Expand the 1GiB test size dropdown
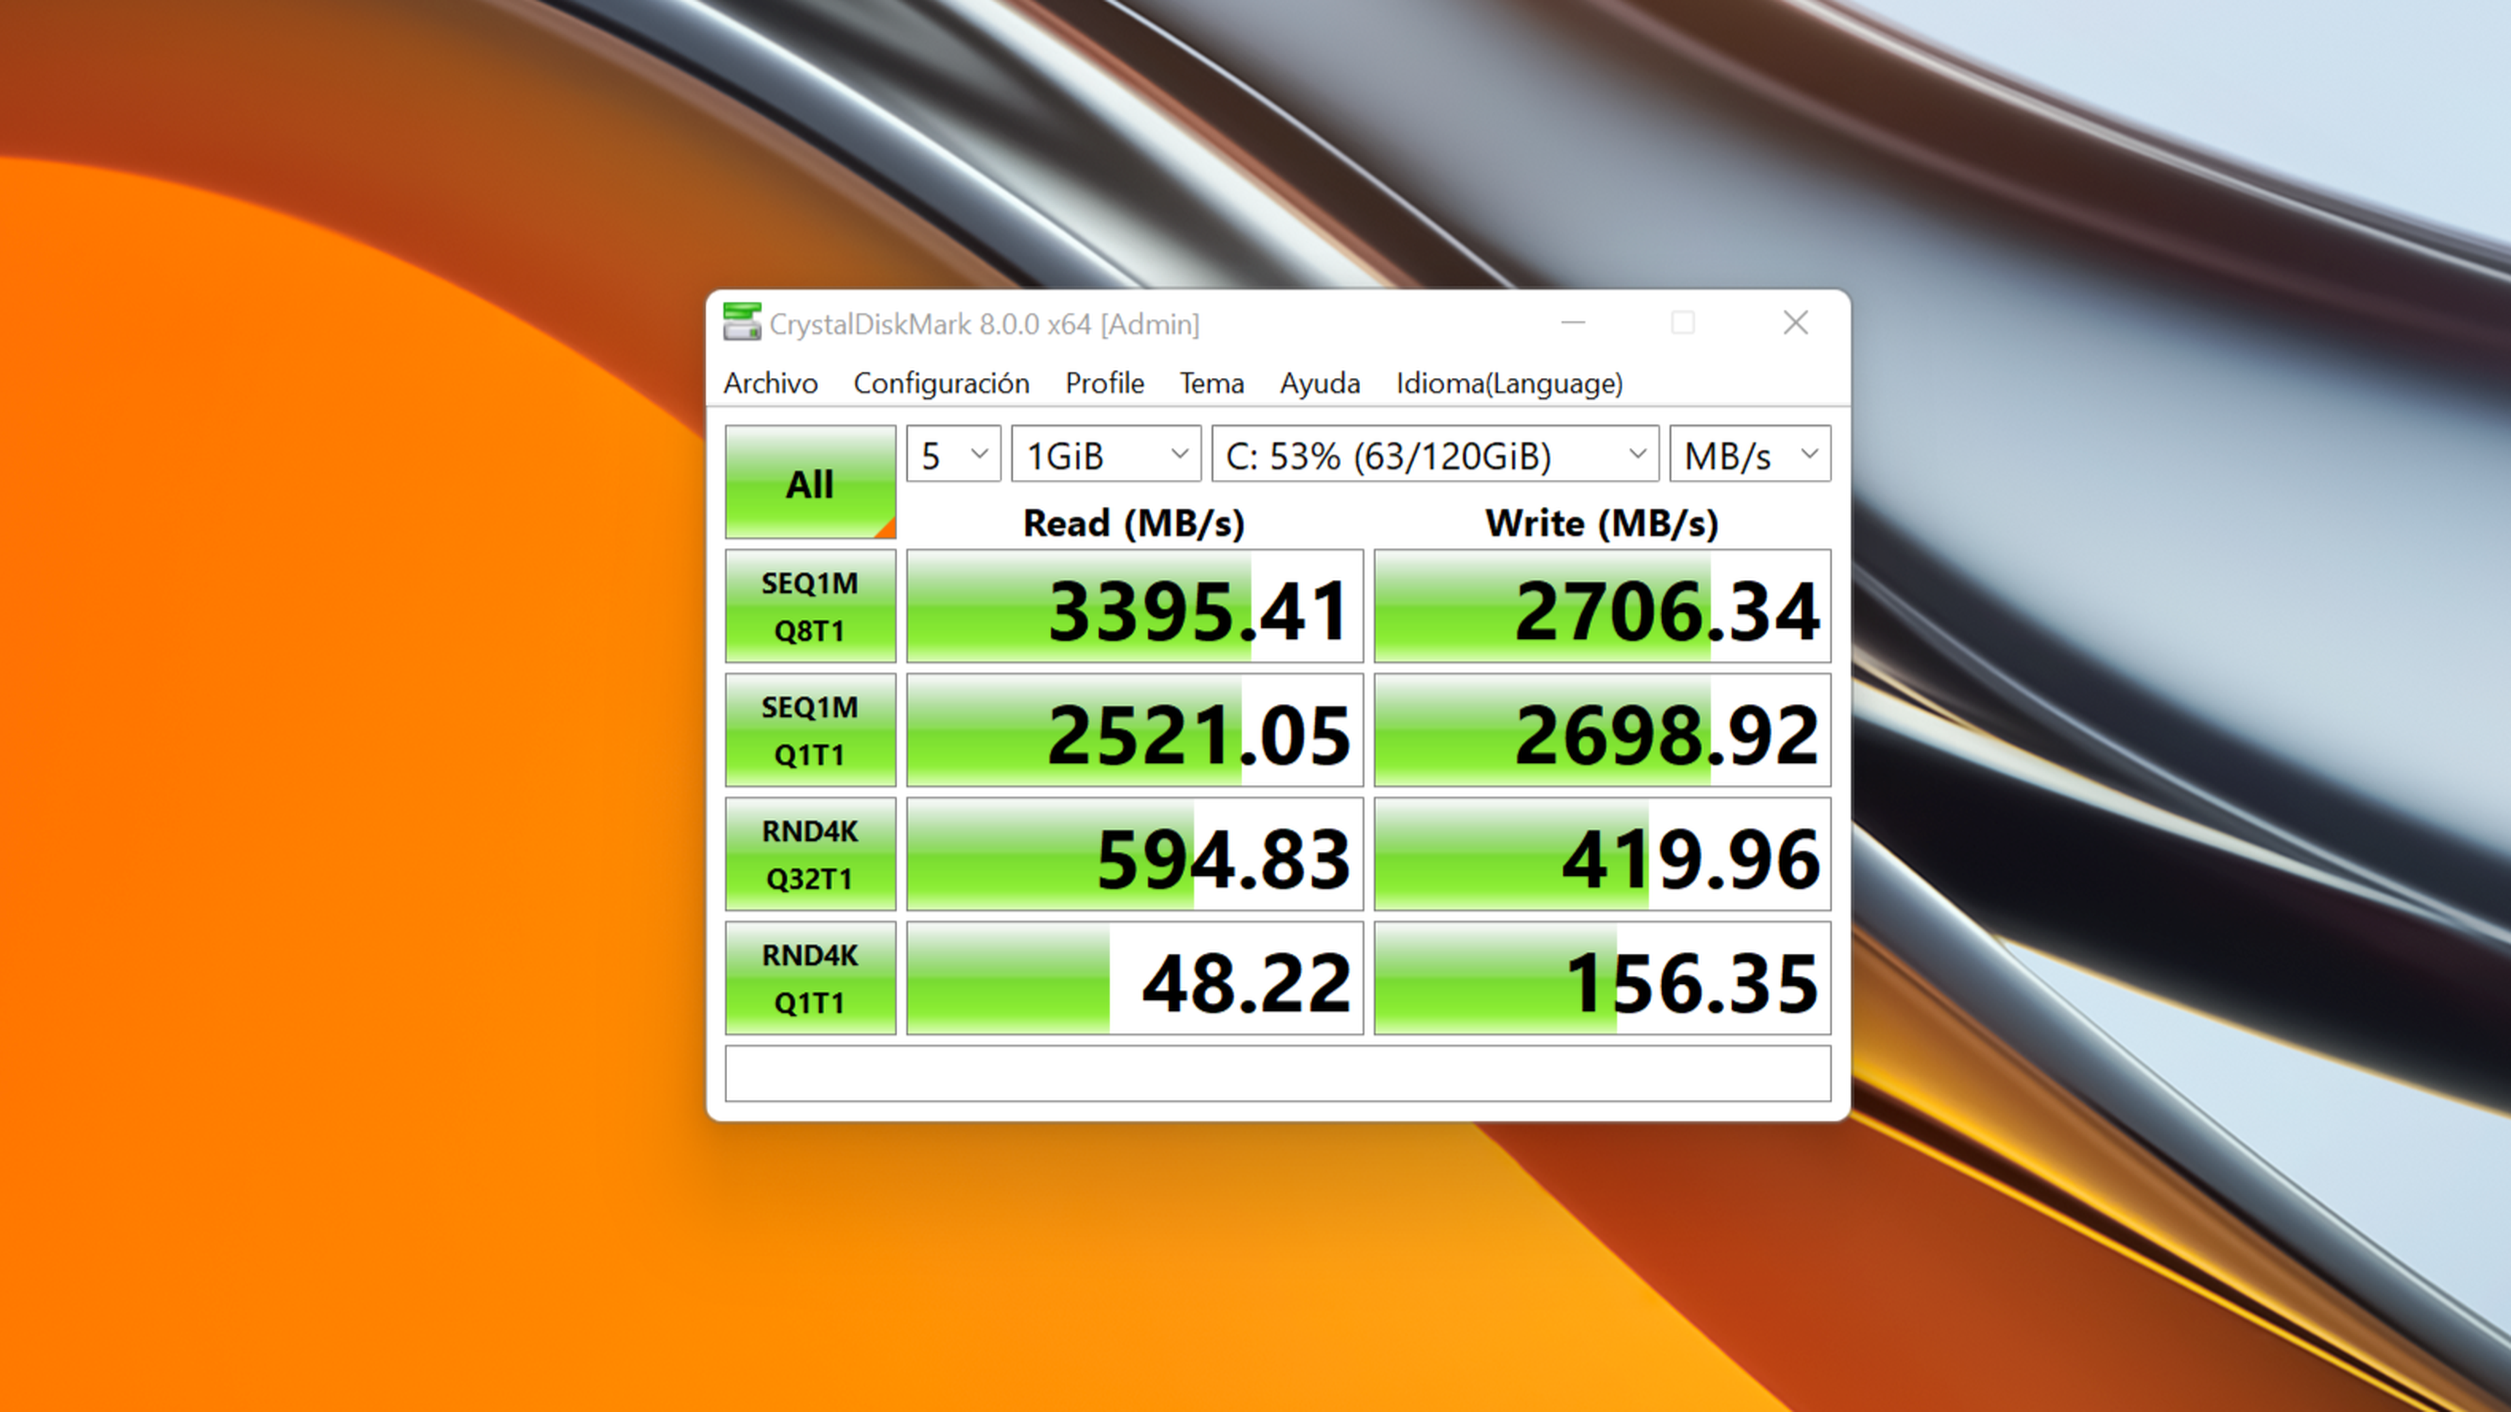Viewport: 2511px width, 1412px height. (x=1105, y=454)
